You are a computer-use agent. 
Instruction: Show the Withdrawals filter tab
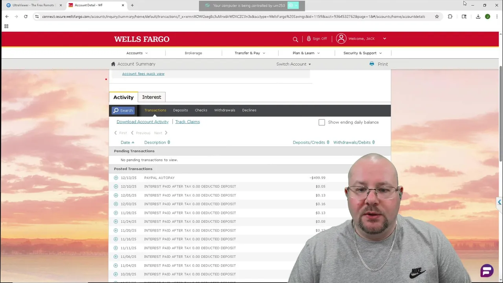(x=225, y=110)
